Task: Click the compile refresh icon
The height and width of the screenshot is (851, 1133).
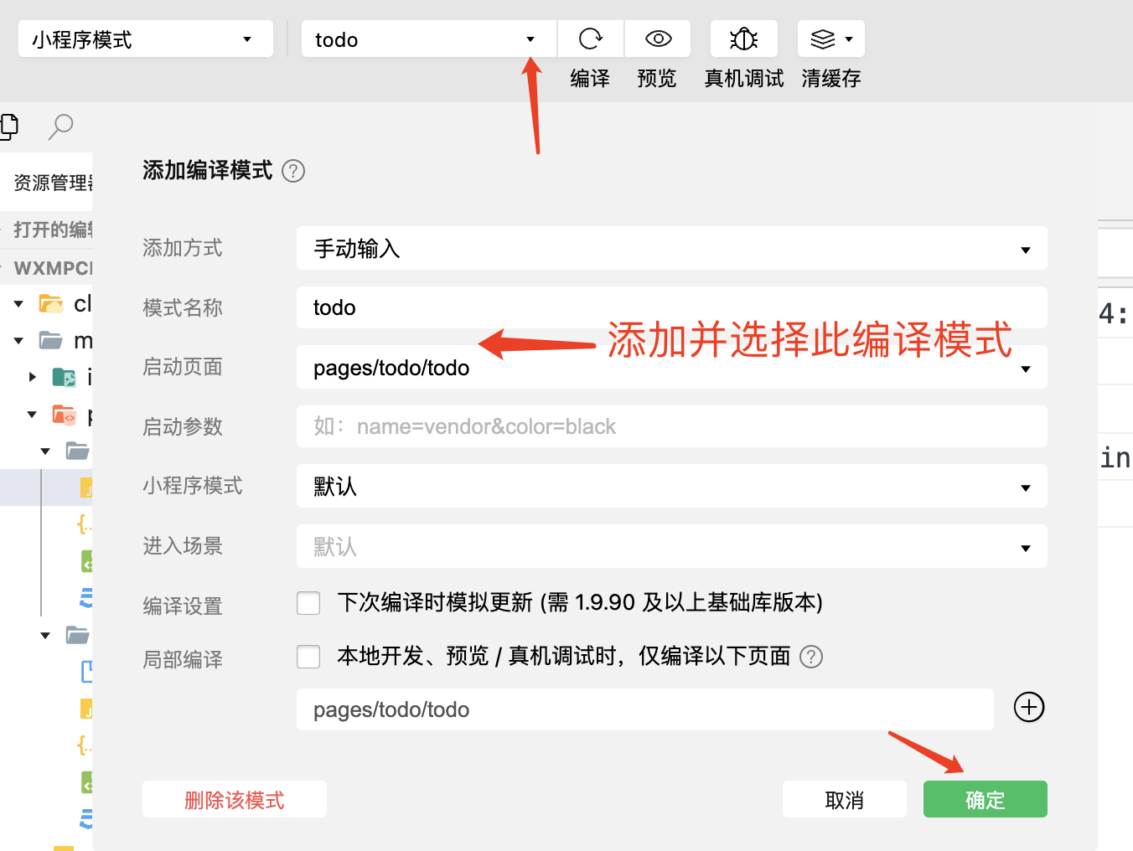Action: tap(591, 39)
